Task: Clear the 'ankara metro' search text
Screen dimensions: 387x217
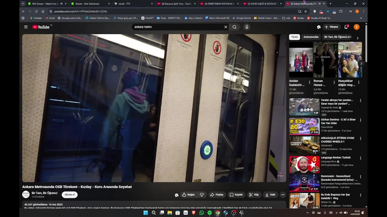Action: pyautogui.click(x=226, y=27)
